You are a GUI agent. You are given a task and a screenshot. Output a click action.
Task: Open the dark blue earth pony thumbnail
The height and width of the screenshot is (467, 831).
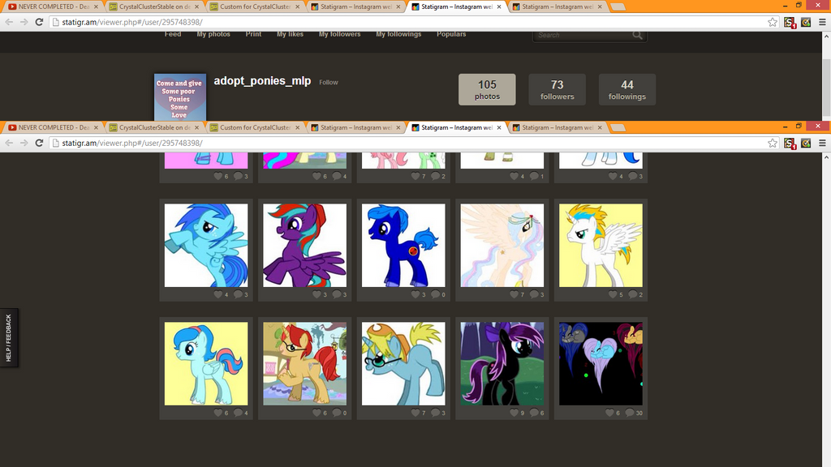[403, 245]
